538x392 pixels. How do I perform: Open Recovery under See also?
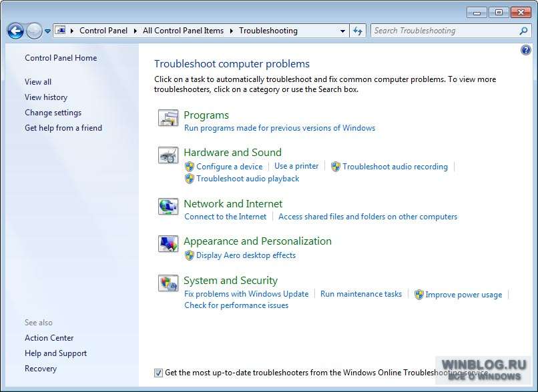tap(41, 369)
